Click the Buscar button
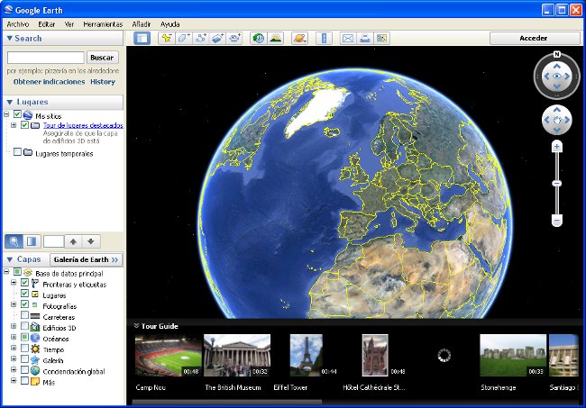The image size is (586, 408). coord(102,58)
